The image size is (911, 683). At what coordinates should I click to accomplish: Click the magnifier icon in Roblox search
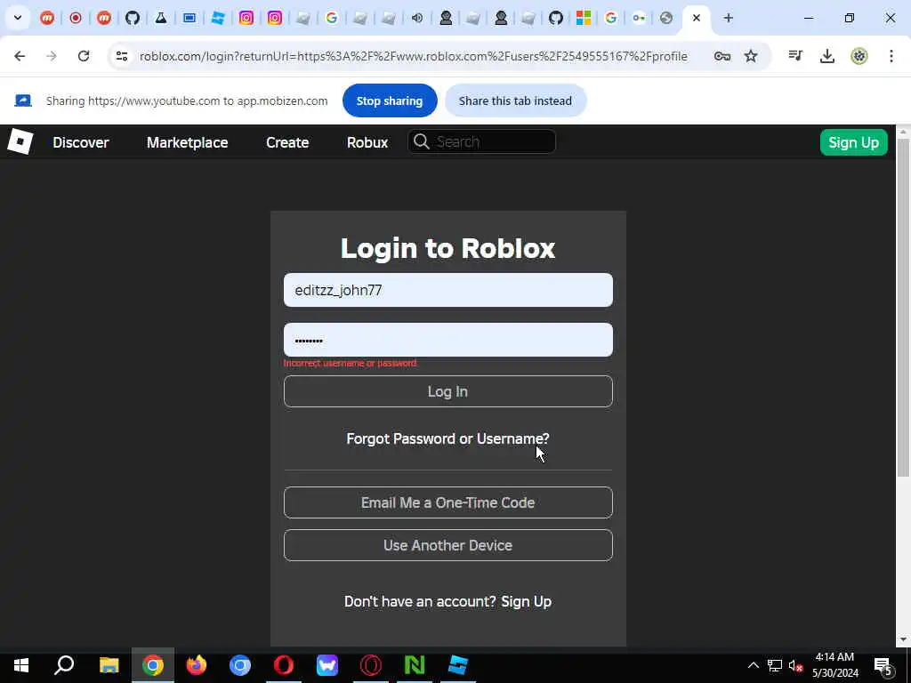point(421,141)
